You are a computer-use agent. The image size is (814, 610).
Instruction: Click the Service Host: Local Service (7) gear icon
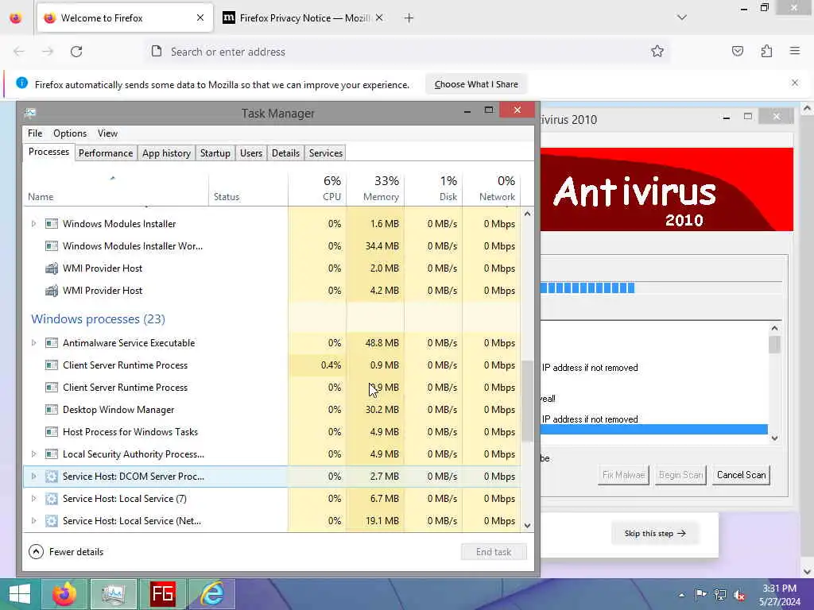[52, 499]
